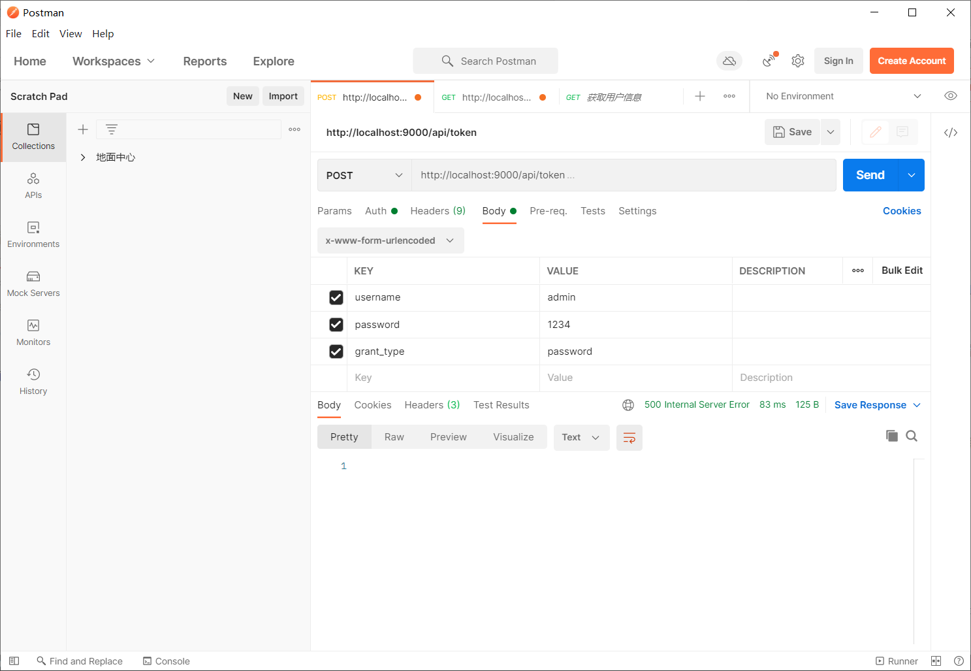971x671 pixels.
Task: Click the environment quick look eye icon
Action: click(951, 96)
